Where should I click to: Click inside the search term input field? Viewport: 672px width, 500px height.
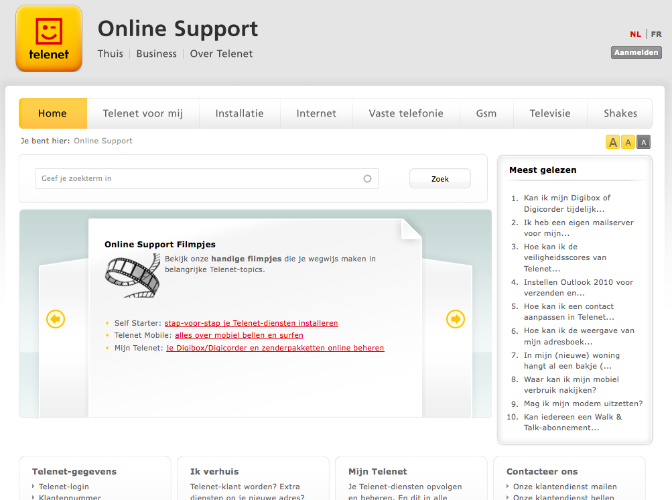[x=201, y=178]
